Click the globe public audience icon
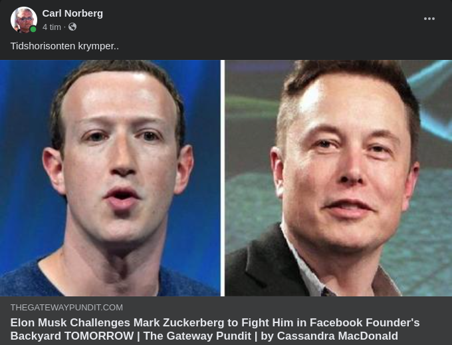This screenshot has width=452, height=345. [72, 27]
